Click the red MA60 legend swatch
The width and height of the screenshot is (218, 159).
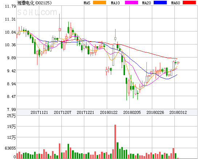point(189,3)
